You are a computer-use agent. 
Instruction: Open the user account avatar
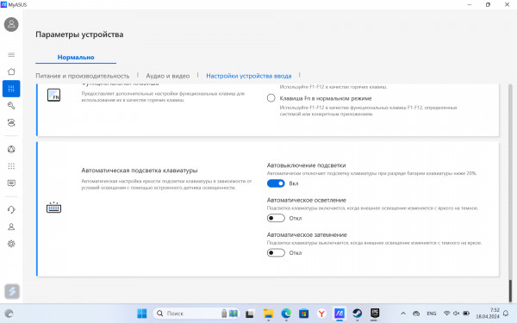pyautogui.click(x=11, y=24)
